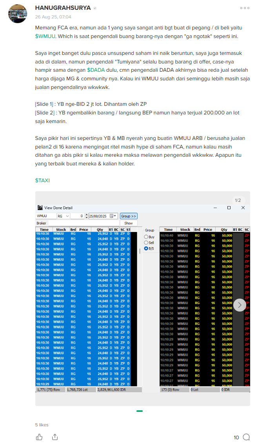Open comments via speech bubble icon
258x444 pixels.
pos(246,437)
